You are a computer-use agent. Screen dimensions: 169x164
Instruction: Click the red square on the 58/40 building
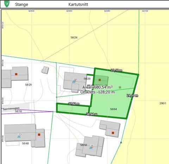(39, 134)
